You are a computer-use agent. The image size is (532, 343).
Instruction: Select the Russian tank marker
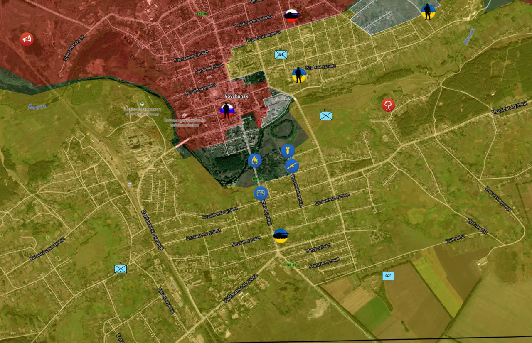click(x=291, y=16)
